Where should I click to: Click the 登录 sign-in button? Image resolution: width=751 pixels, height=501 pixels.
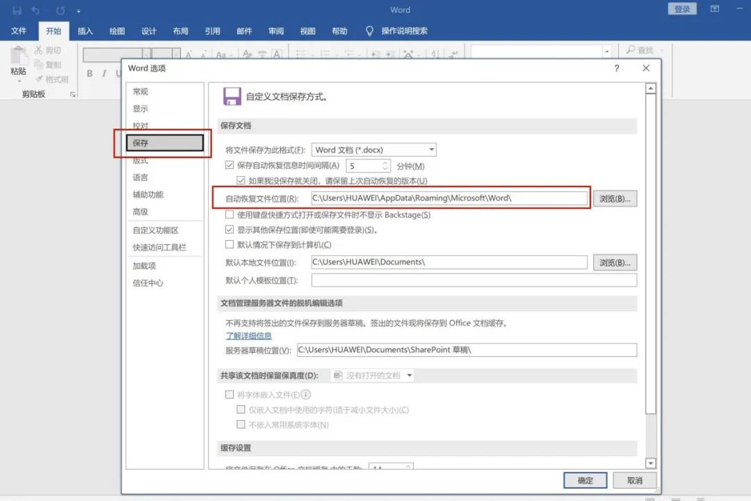[x=682, y=9]
